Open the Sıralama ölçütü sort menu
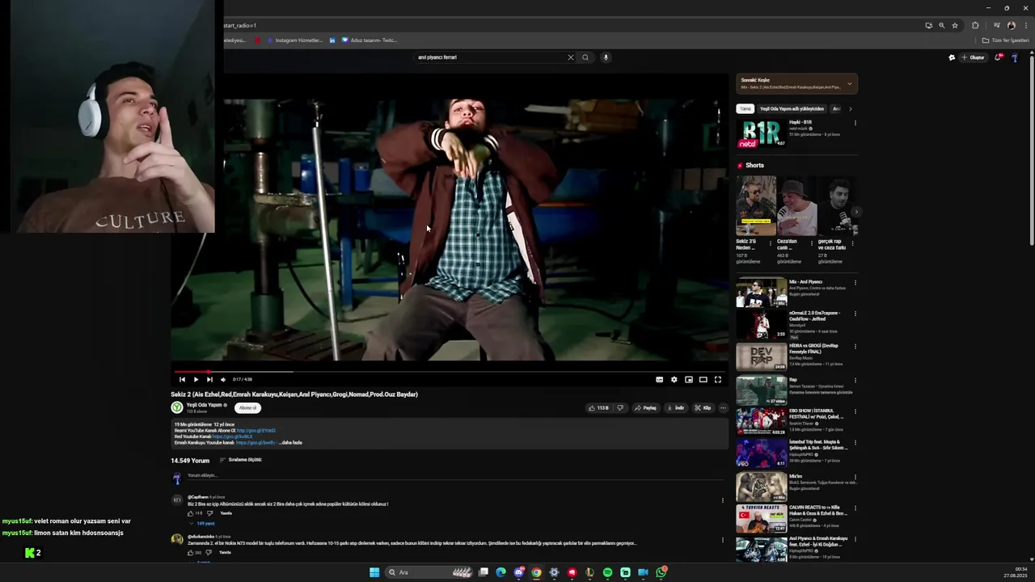 click(241, 460)
